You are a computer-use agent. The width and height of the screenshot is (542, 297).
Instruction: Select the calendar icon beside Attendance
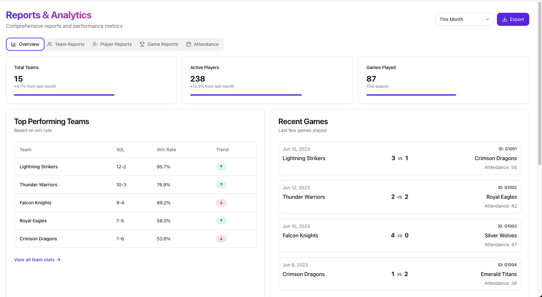point(188,44)
